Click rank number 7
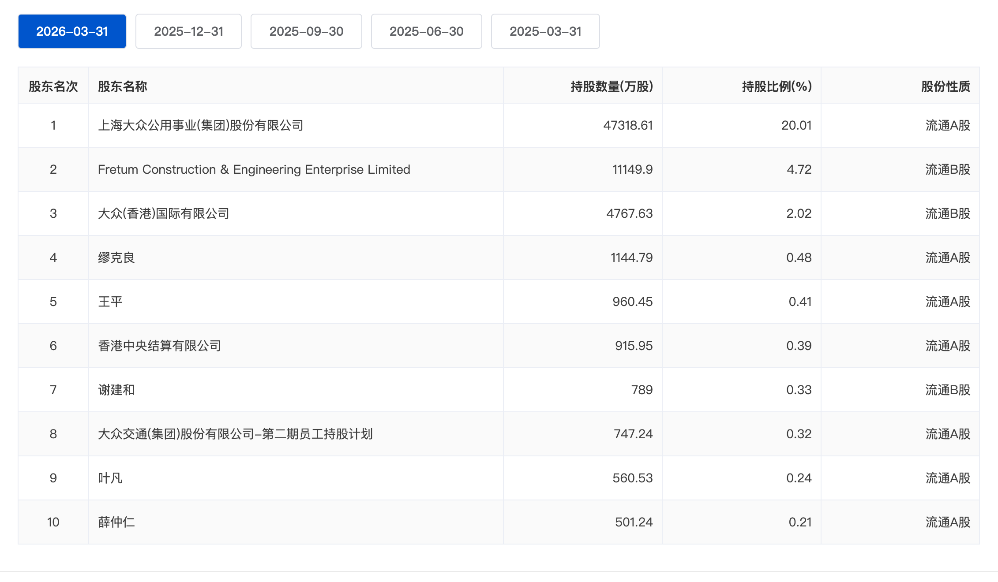 [53, 390]
